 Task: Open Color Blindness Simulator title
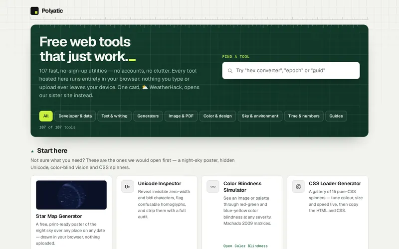click(242, 187)
